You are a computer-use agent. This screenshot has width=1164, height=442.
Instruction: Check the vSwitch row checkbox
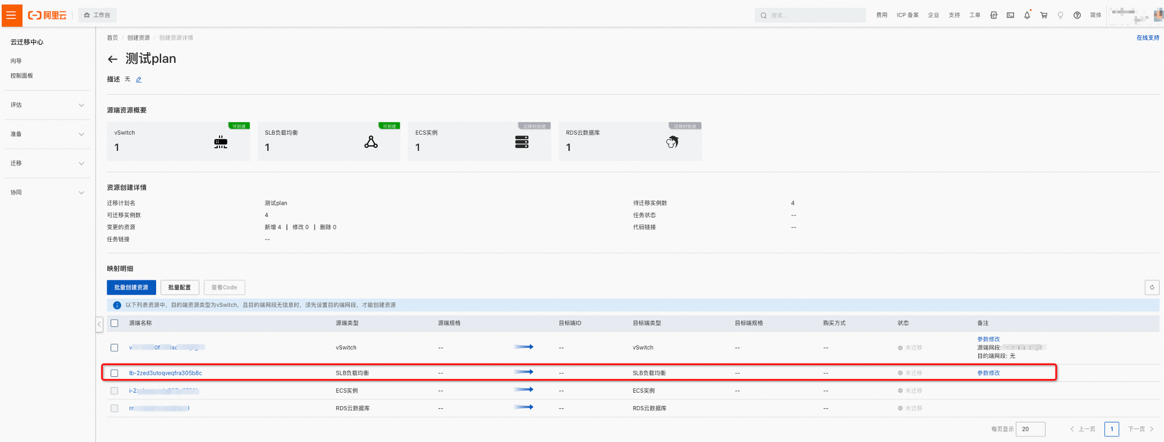115,348
